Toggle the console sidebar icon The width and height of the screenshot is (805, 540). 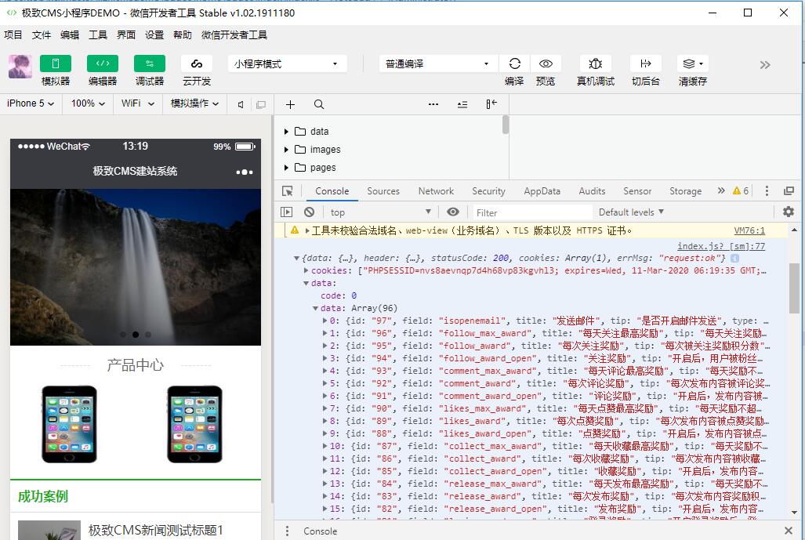[286, 212]
